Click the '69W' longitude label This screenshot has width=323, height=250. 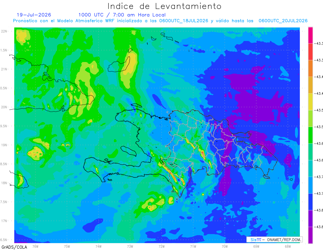pyautogui.click(x=256, y=246)
